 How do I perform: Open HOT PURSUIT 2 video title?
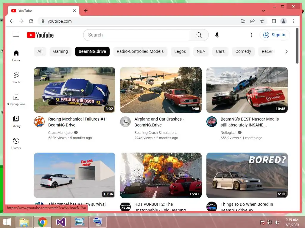[x=160, y=207]
